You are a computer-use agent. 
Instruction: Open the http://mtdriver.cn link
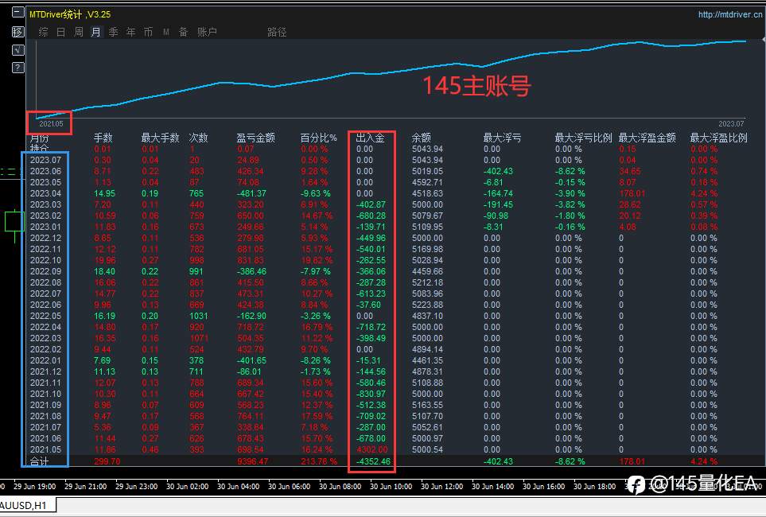click(x=730, y=14)
